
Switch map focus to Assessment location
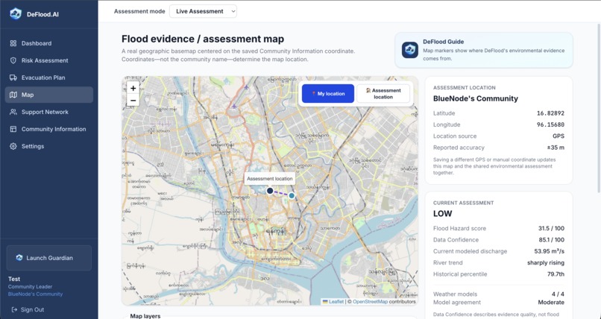(383, 93)
